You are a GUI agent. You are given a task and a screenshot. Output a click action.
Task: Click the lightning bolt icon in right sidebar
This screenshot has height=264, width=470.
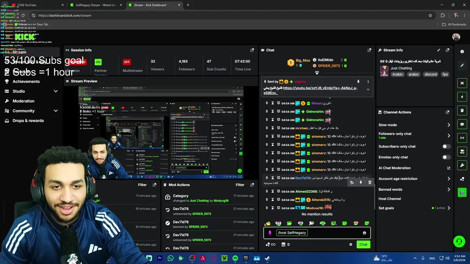[x=462, y=97]
